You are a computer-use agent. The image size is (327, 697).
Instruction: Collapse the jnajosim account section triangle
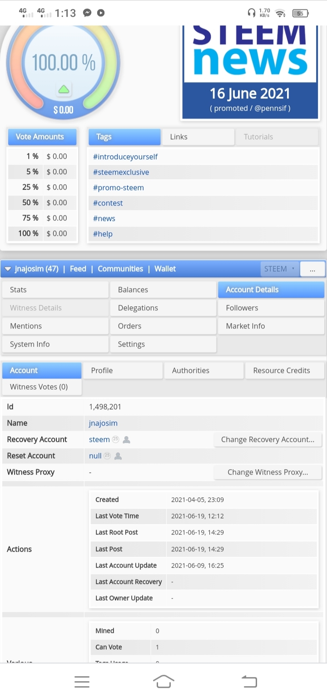click(8, 269)
